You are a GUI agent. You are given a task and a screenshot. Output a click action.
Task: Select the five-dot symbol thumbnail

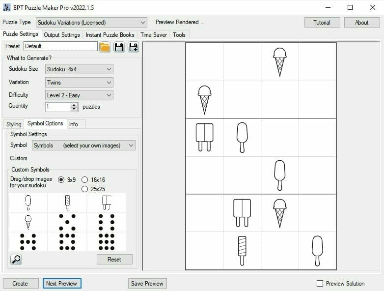(x=67, y=222)
